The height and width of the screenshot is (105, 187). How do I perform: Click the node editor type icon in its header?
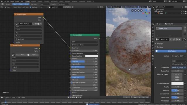pyautogui.click(x=2, y=7)
